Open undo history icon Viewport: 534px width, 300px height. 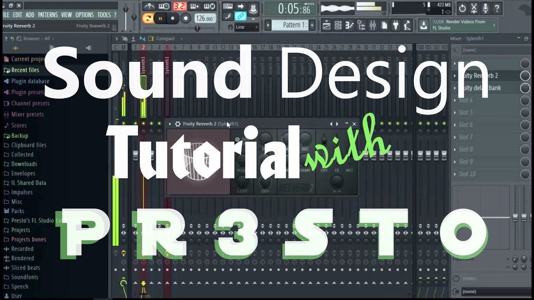[x=462, y=8]
